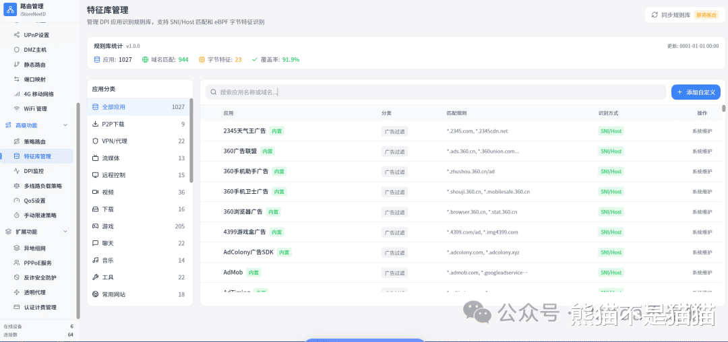Click 内置 badge of 360手机卫士广告
This screenshot has width=728, height=342.
click(x=279, y=191)
